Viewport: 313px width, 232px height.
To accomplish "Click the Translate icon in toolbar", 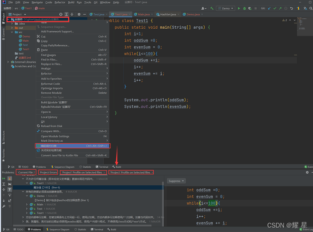I will (305, 9).
